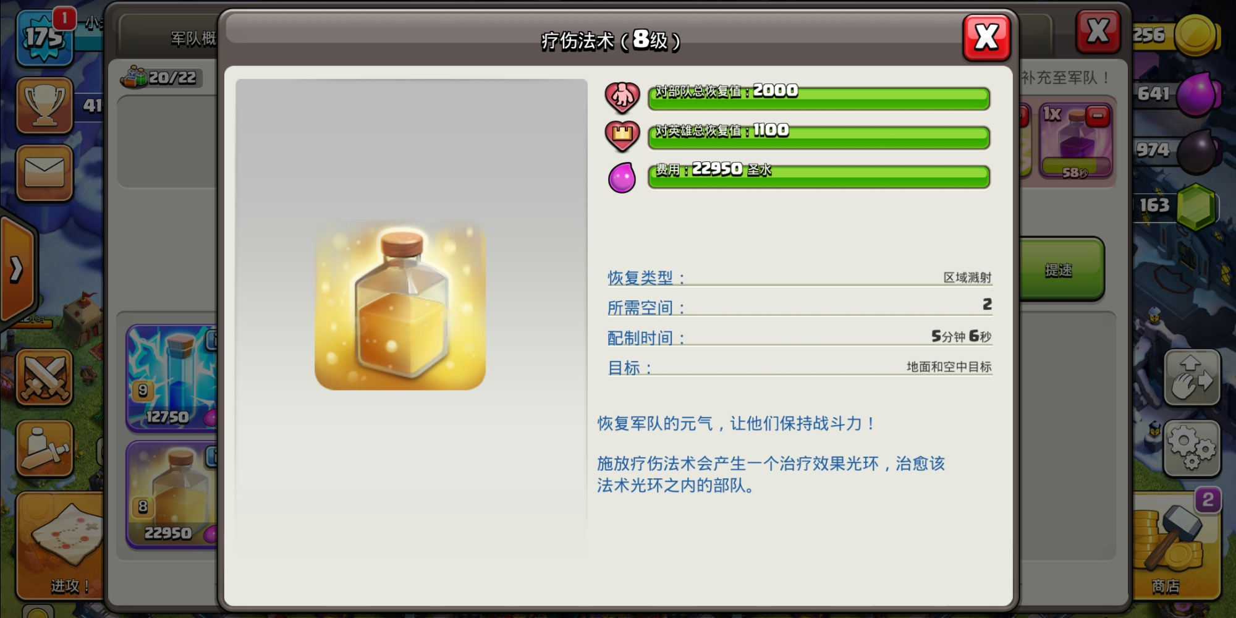
Task: Open the soldier training icon
Action: 44,449
